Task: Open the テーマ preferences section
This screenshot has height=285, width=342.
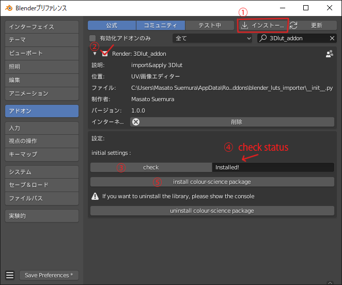Action: (42, 40)
